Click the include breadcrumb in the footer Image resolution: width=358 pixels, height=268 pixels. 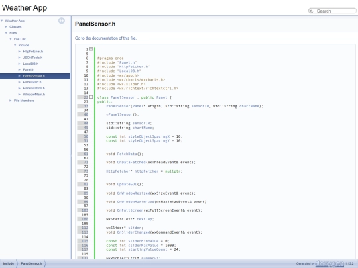(x=9, y=263)
